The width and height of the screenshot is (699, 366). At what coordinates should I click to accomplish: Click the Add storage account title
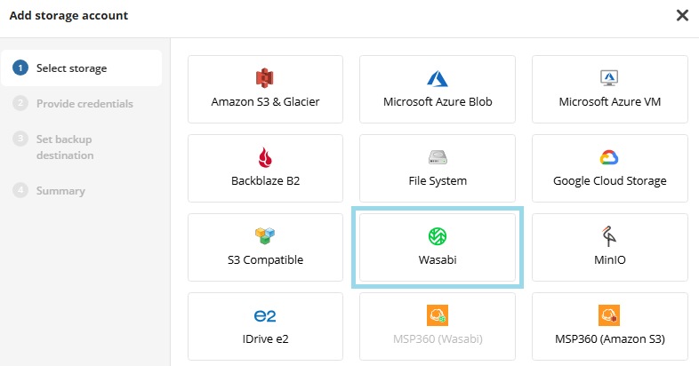[x=68, y=16]
